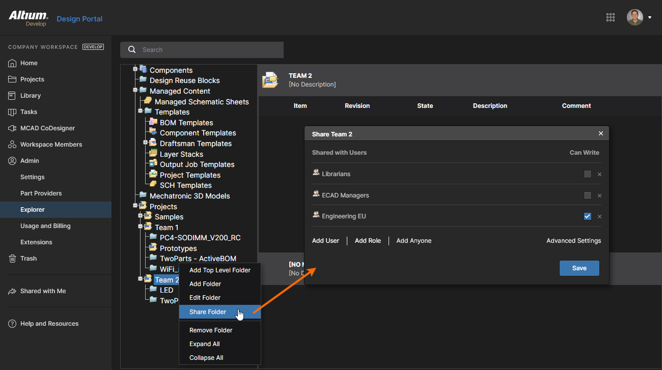Close the Share Team 2 dialog
This screenshot has height=370, width=662.
coord(601,134)
